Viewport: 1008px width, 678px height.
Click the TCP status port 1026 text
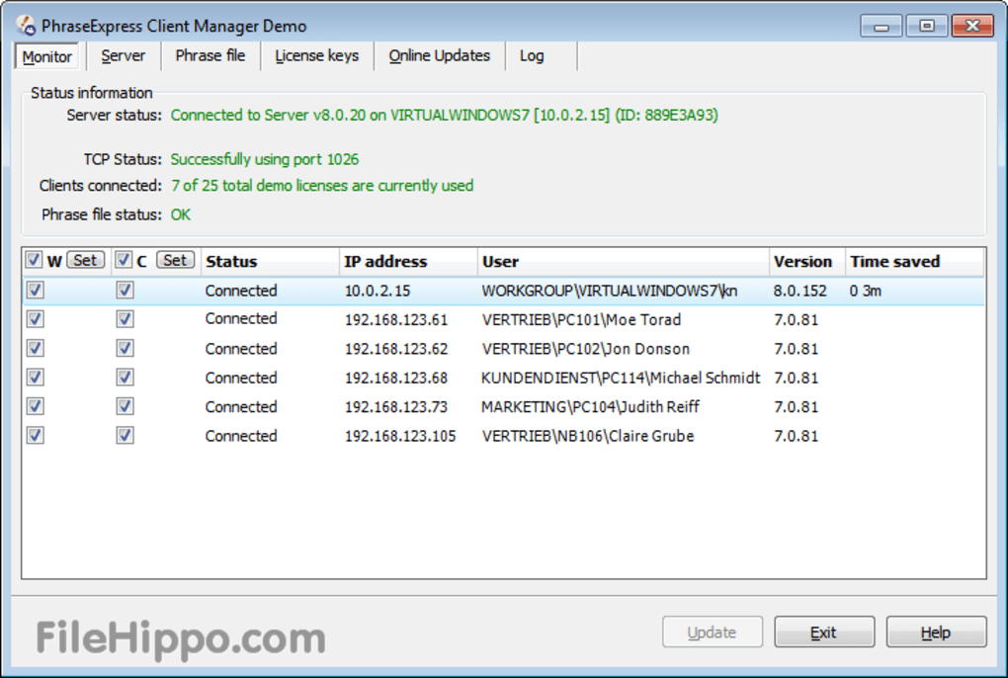265,159
